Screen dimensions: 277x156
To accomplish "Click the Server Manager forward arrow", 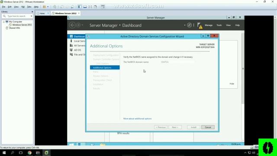I will point(78,25).
